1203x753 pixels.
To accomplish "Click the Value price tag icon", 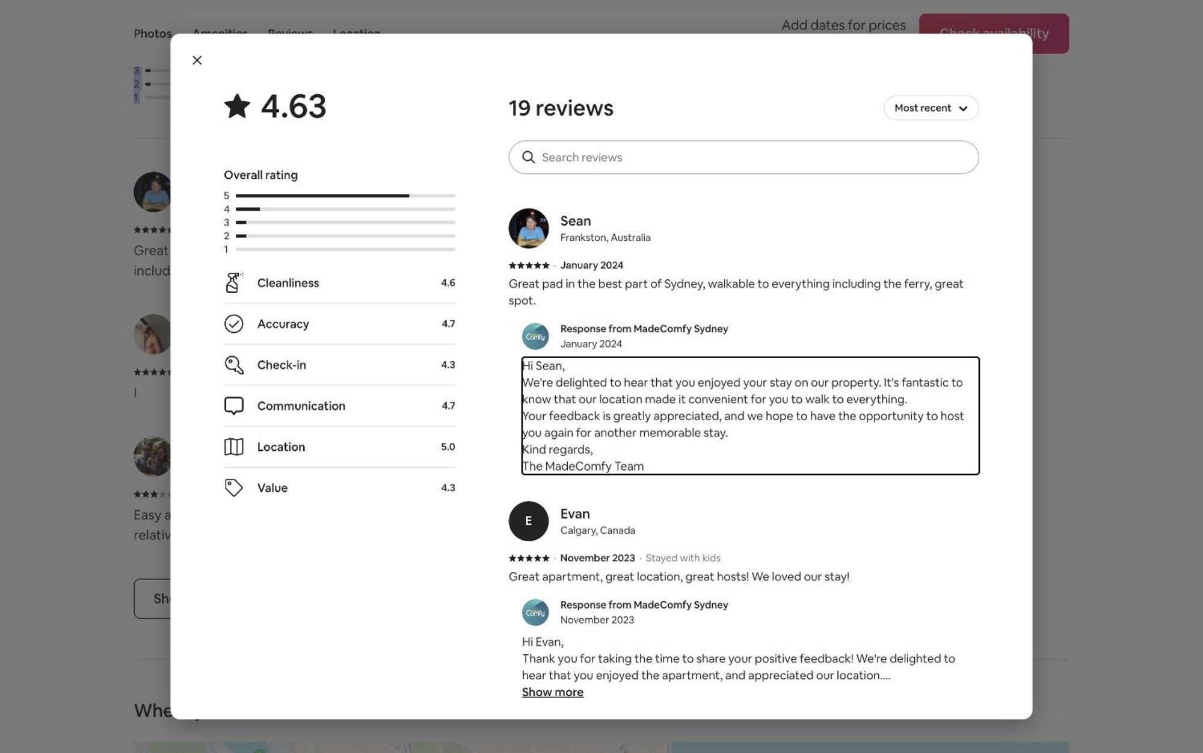I will click(x=233, y=488).
